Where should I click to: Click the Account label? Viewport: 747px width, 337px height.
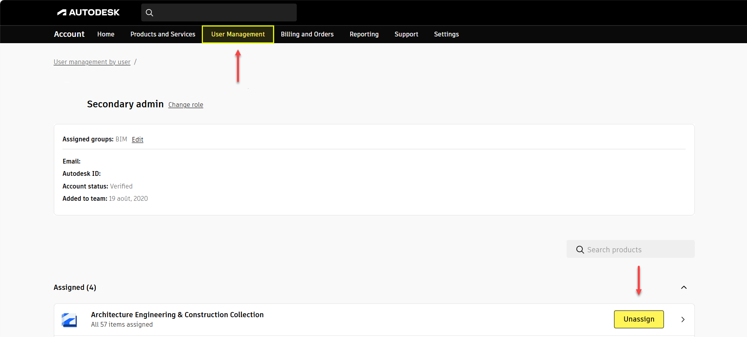[69, 34]
